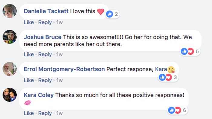Screen dimensions: 212x119
Task: Click the like reaction icon on Joshua Bruce's comment
Action: click(184, 51)
